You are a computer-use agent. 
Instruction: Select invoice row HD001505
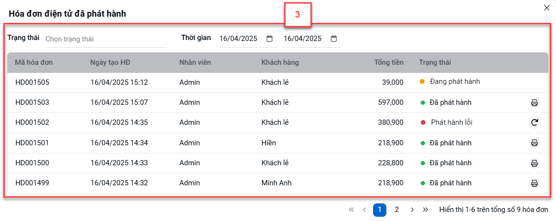(x=278, y=83)
